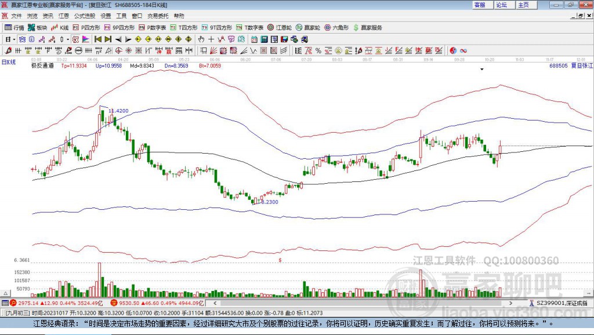Click the scroll right arrow on horizontal scrollbar
The image size is (594, 335).
point(510,303)
